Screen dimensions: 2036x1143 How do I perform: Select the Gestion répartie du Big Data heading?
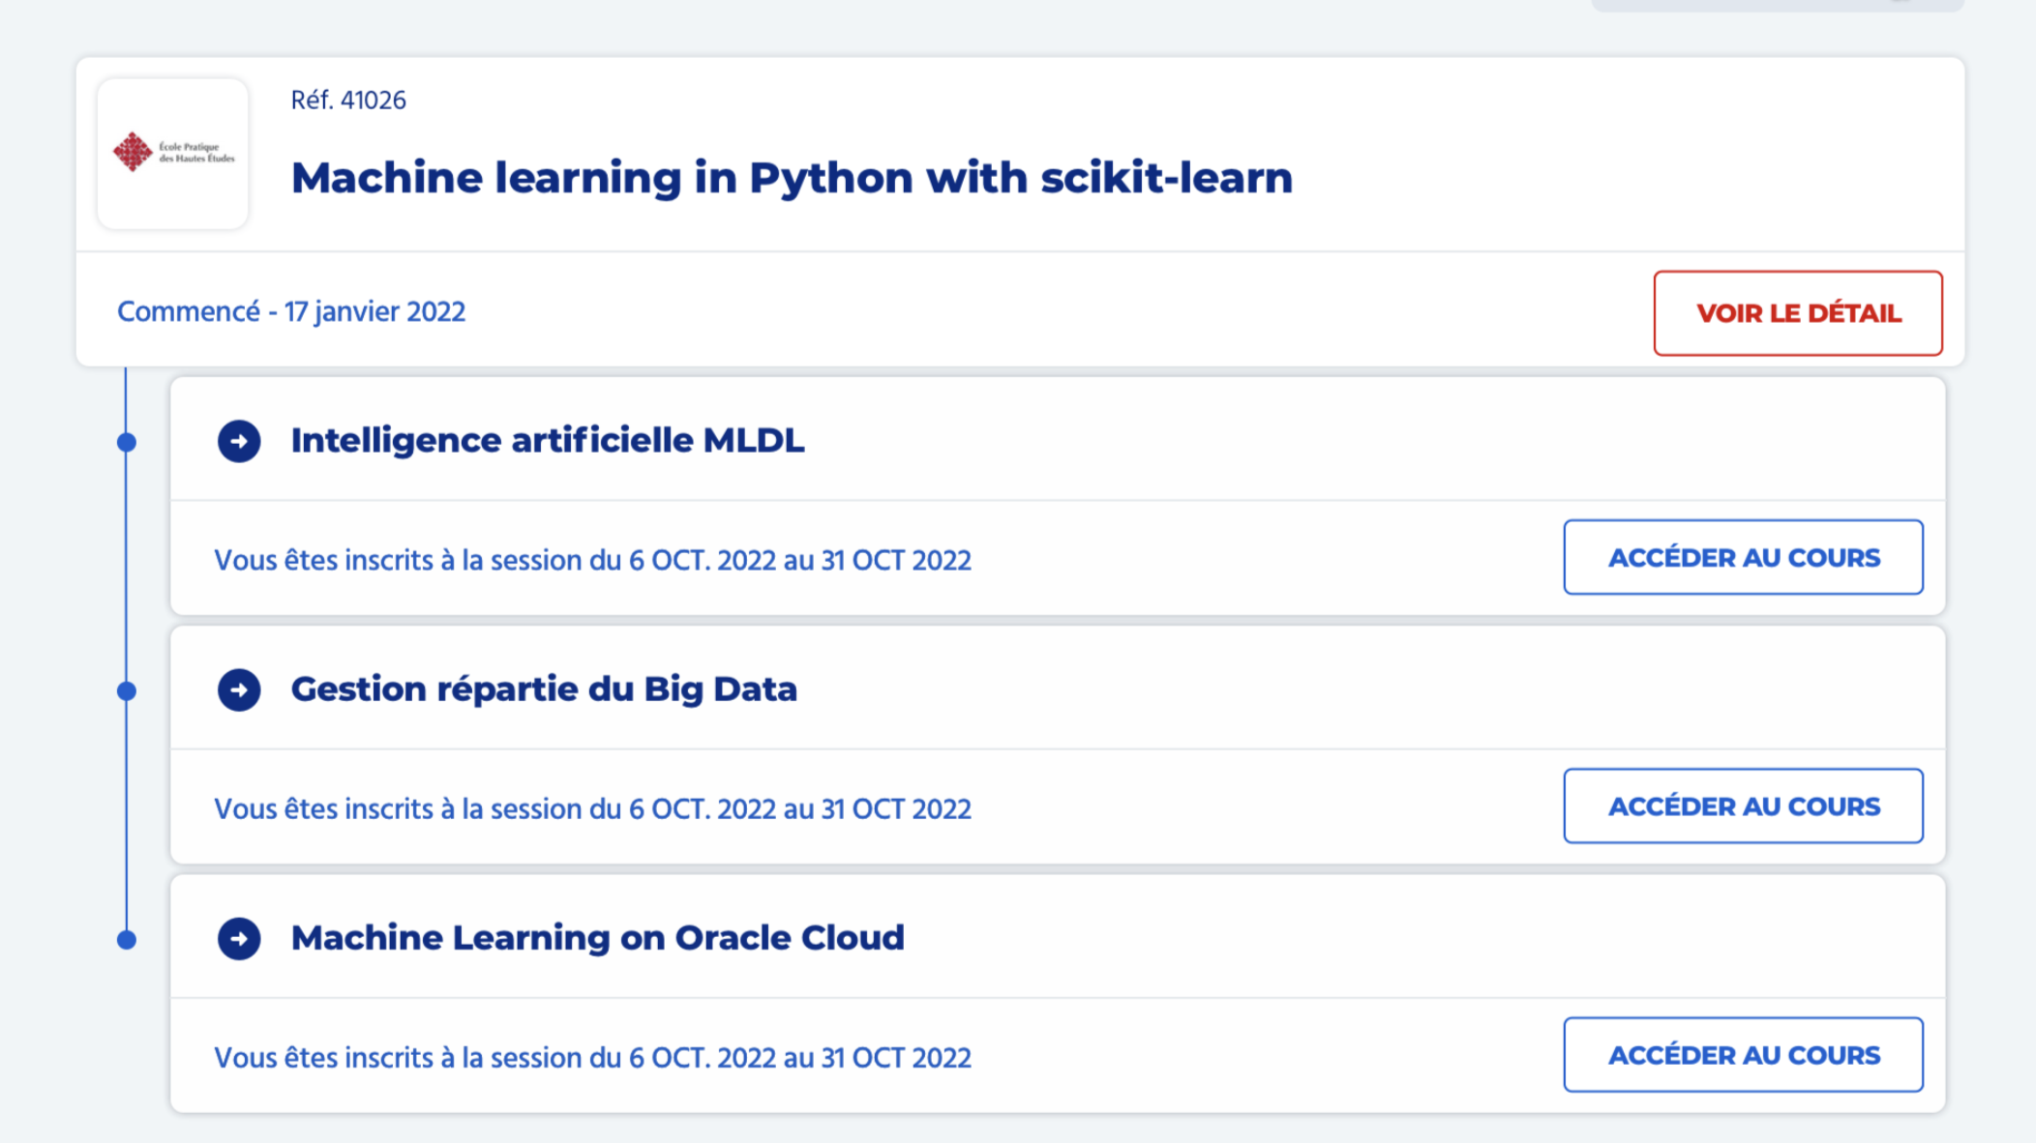544,689
